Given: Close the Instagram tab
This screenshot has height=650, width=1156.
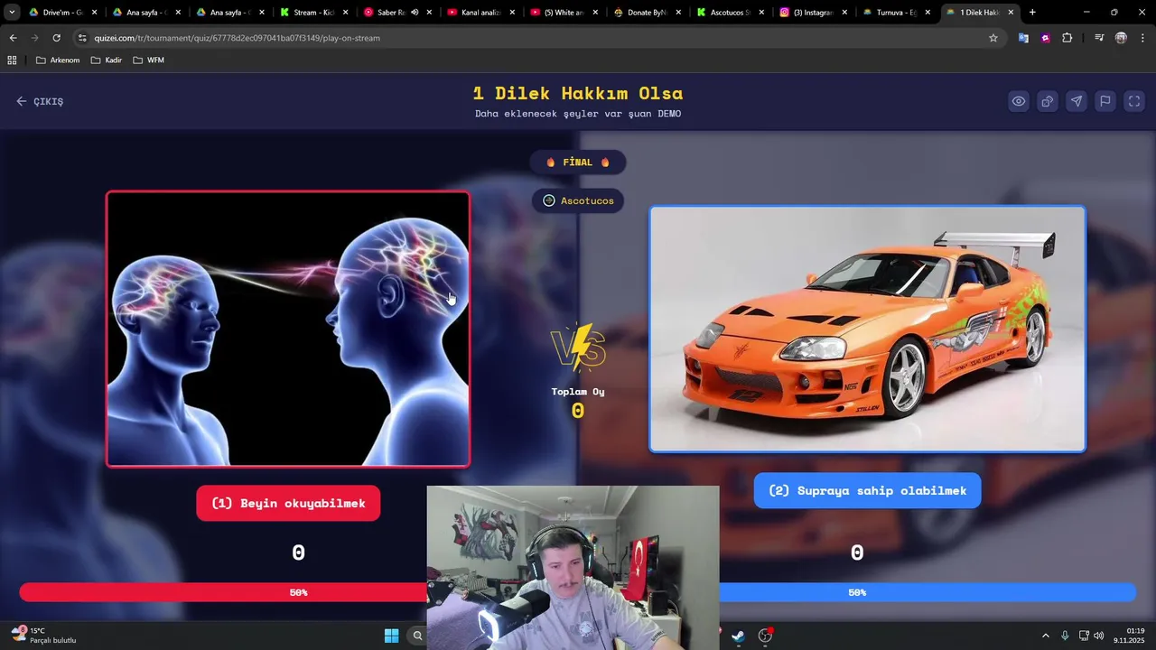Looking at the screenshot, I should 844,13.
